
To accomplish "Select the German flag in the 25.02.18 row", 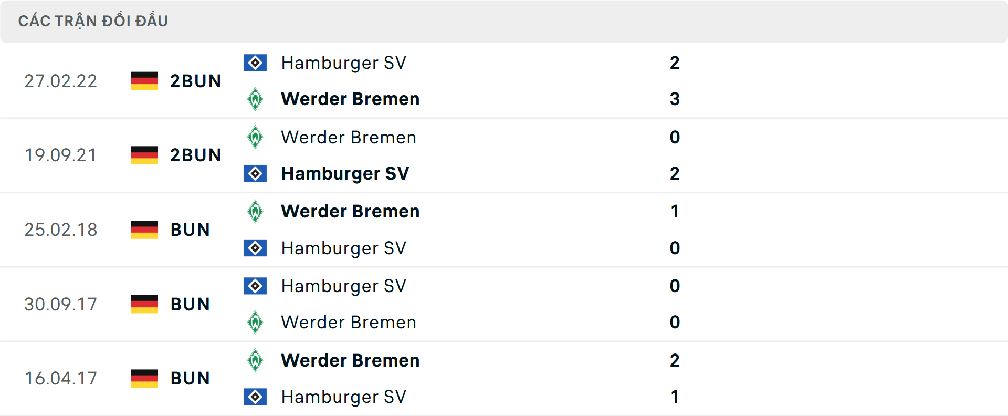I will (144, 230).
